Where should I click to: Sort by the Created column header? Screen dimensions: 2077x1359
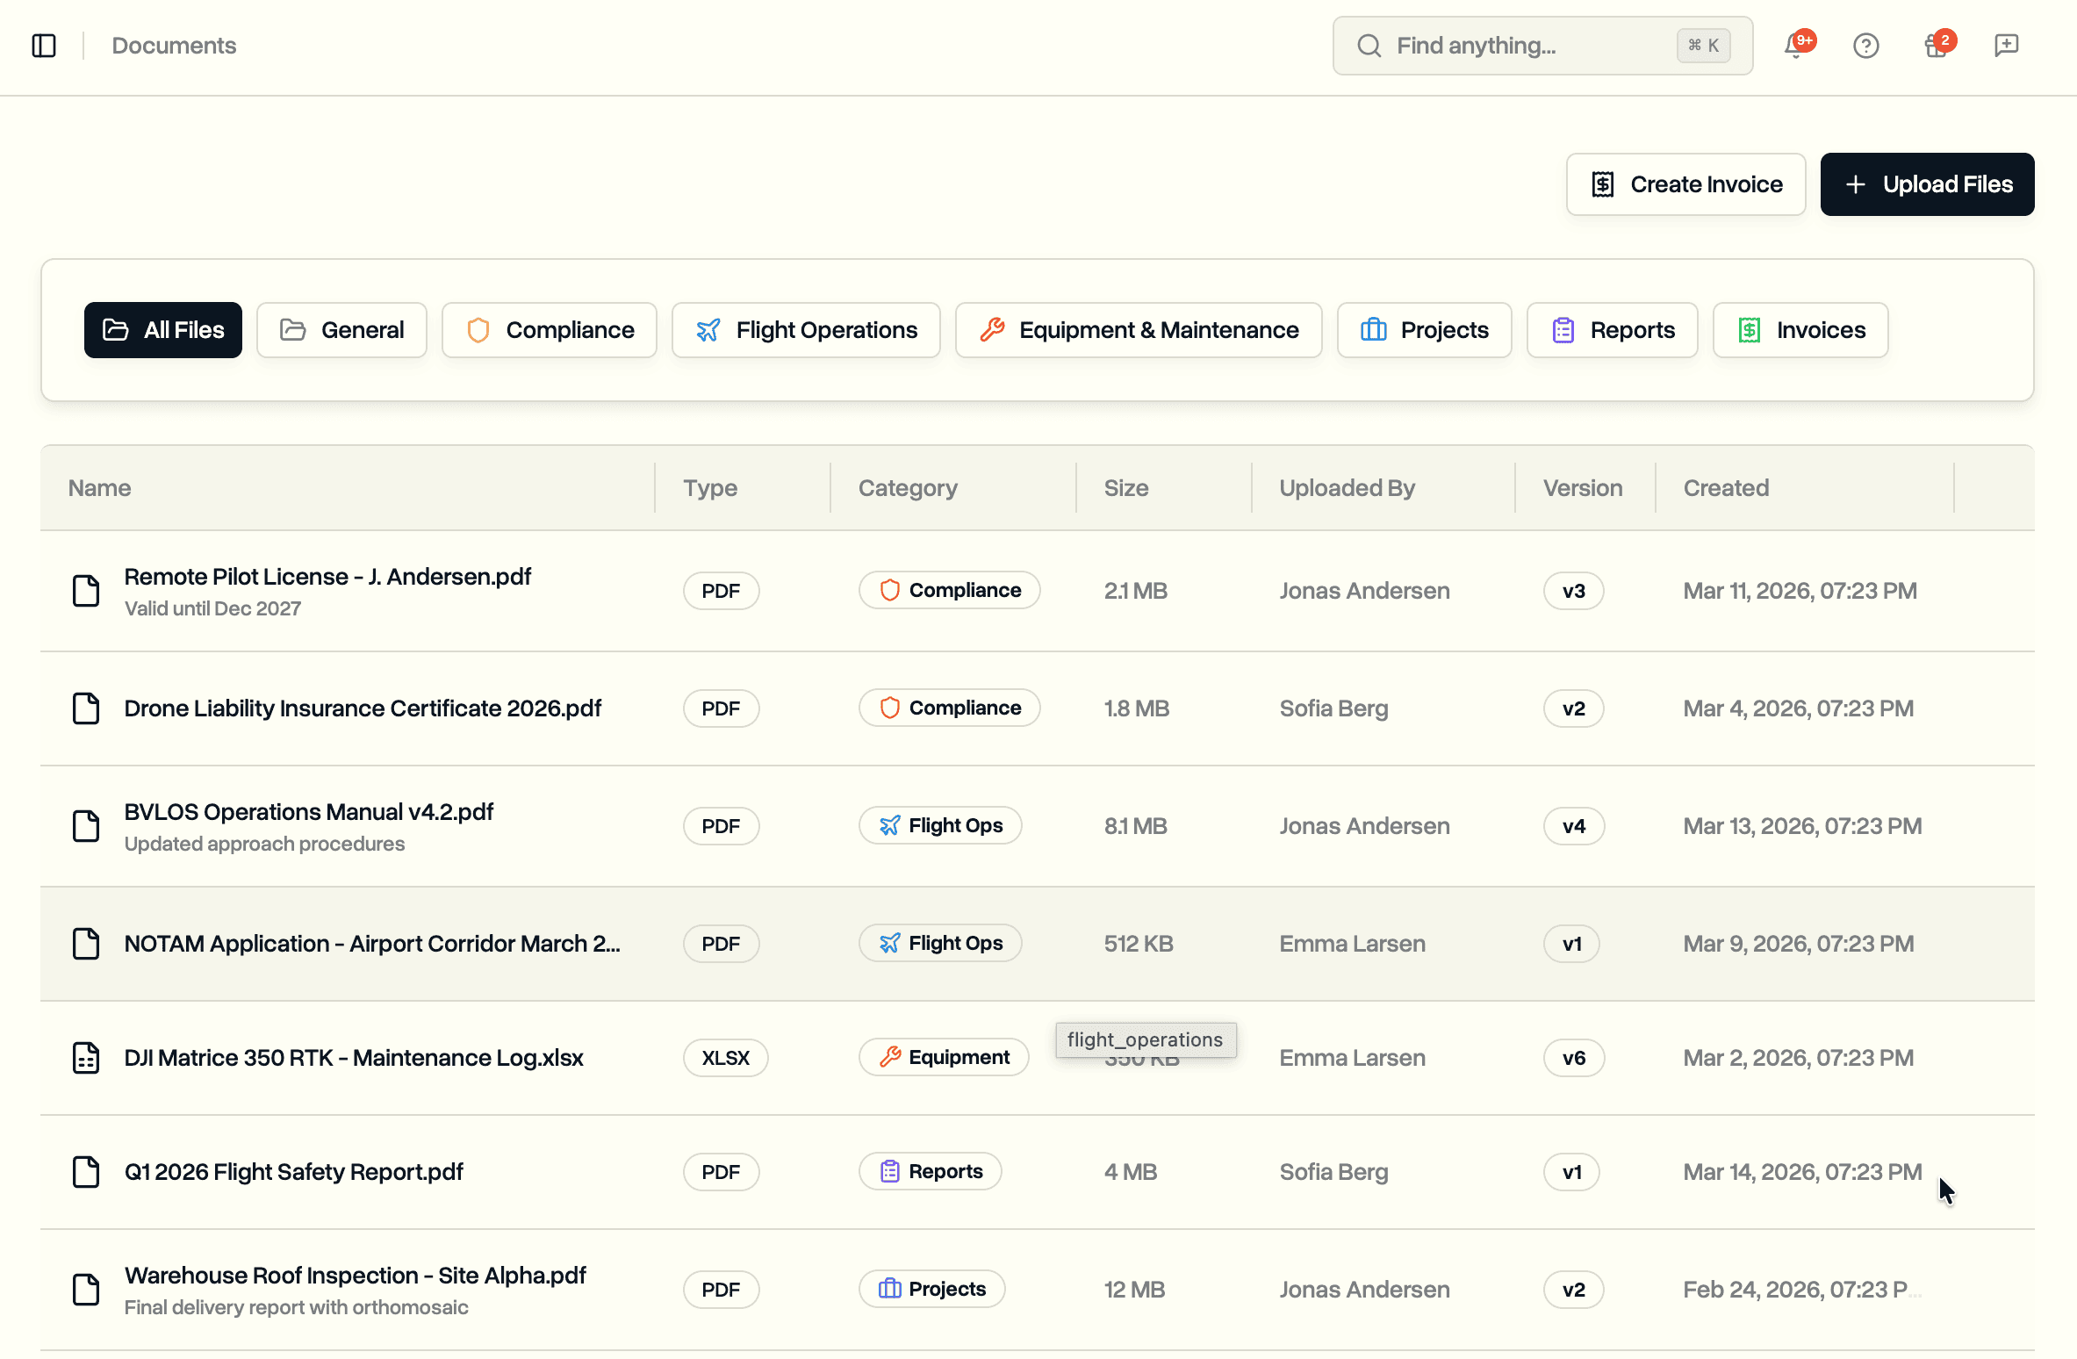point(1726,488)
